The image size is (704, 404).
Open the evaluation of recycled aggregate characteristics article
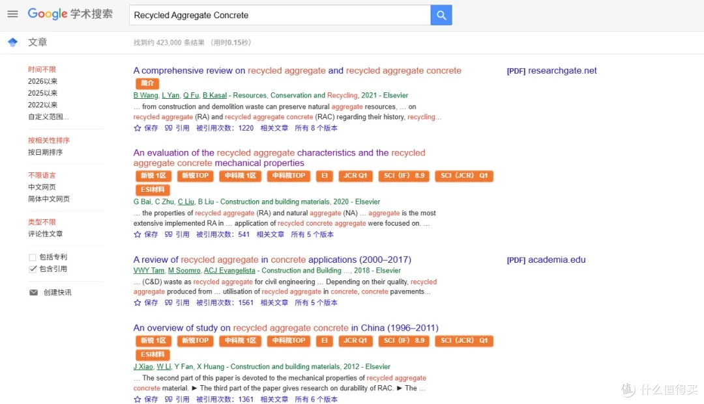pyautogui.click(x=279, y=157)
